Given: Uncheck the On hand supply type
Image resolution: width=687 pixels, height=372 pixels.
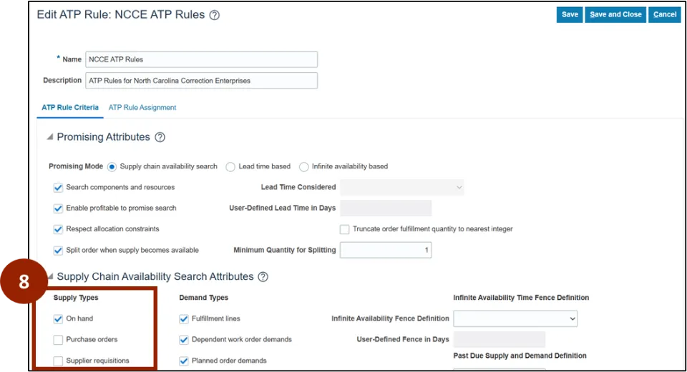Looking at the screenshot, I should click(x=59, y=319).
